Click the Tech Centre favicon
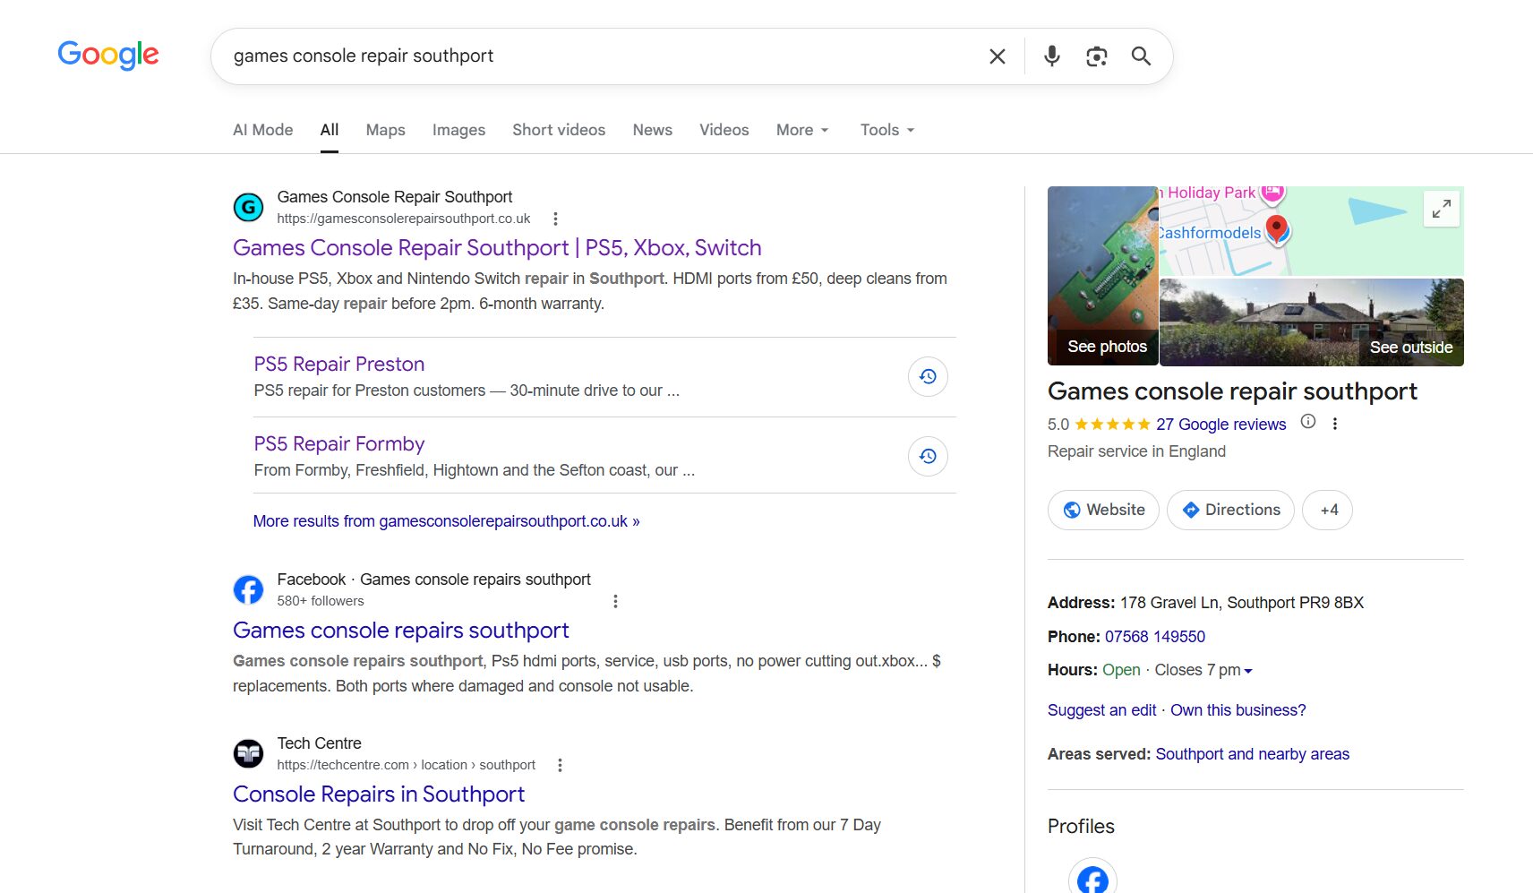The image size is (1533, 893). pos(248,754)
